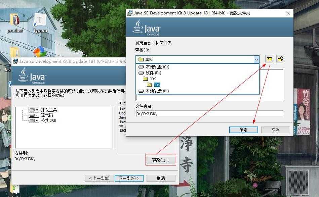
Task: Select 软件 (D:) drive in list
Action: click(150, 73)
